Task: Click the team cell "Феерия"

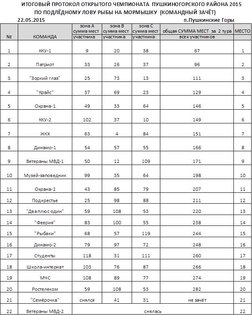Action: tap(45, 220)
